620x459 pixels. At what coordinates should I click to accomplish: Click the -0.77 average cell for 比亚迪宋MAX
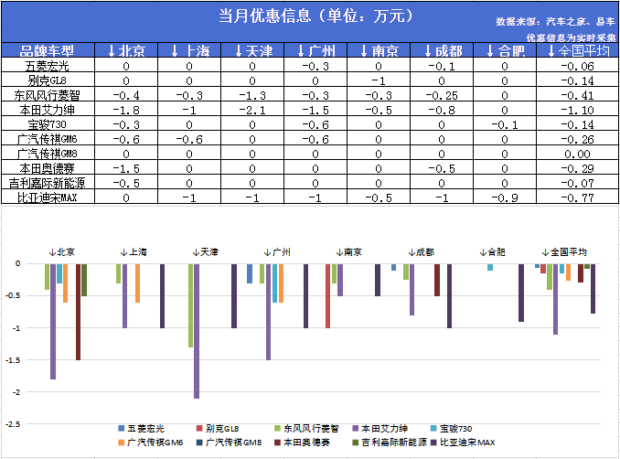tap(577, 197)
